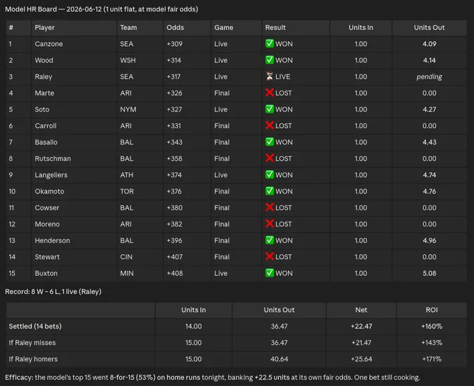Click the green check icon in Wood row
Image resolution: width=474 pixels, height=386 pixels.
point(270,60)
